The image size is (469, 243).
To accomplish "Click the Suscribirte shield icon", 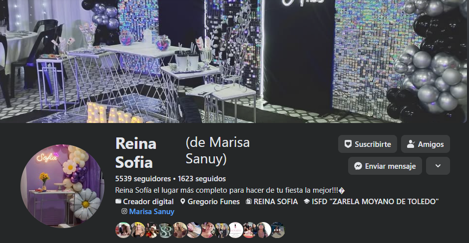I will point(348,144).
